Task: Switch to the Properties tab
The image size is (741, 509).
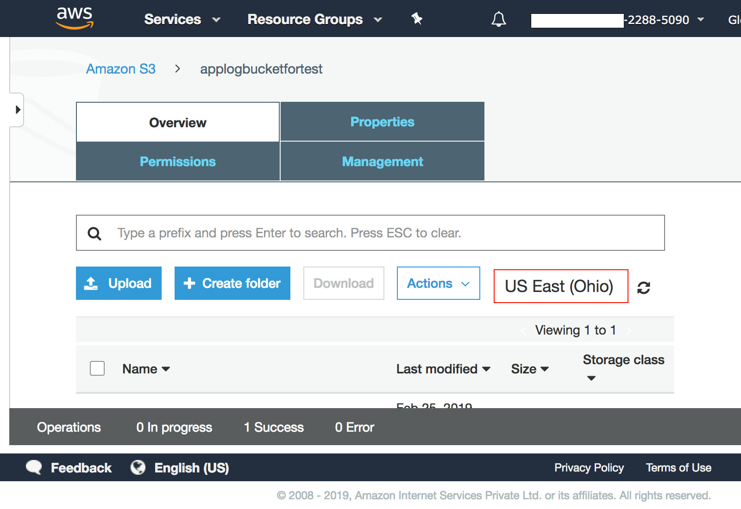Action: (x=382, y=122)
